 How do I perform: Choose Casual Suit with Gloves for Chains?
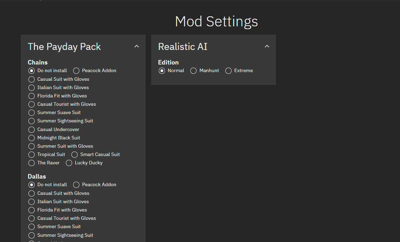(x=32, y=79)
